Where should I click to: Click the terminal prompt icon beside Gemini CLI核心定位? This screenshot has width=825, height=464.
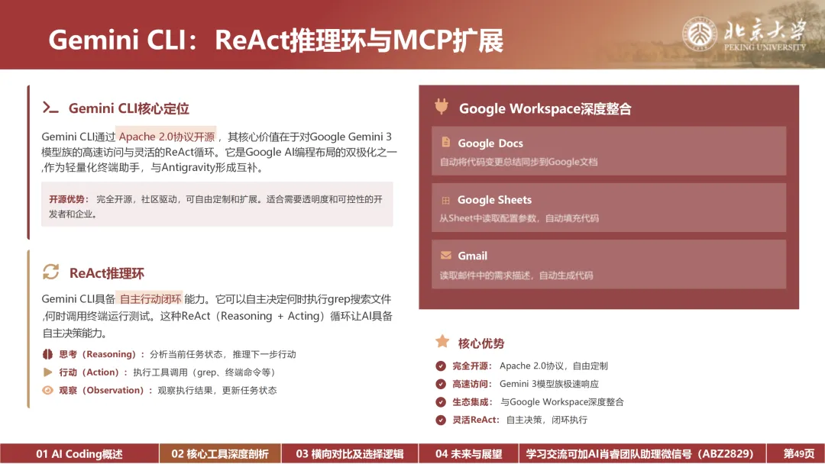50,108
